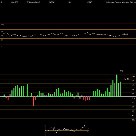Open the mini line chart thumbnail at bottom
Viewport: 136px width, 136px height.
(x=67, y=130)
